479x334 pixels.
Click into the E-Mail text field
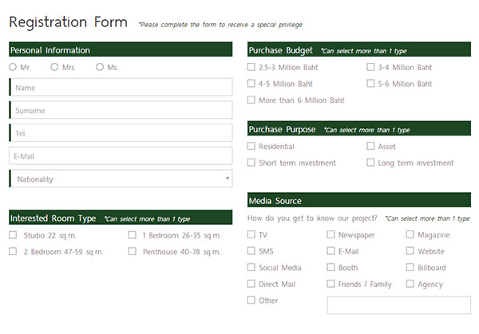[121, 156]
